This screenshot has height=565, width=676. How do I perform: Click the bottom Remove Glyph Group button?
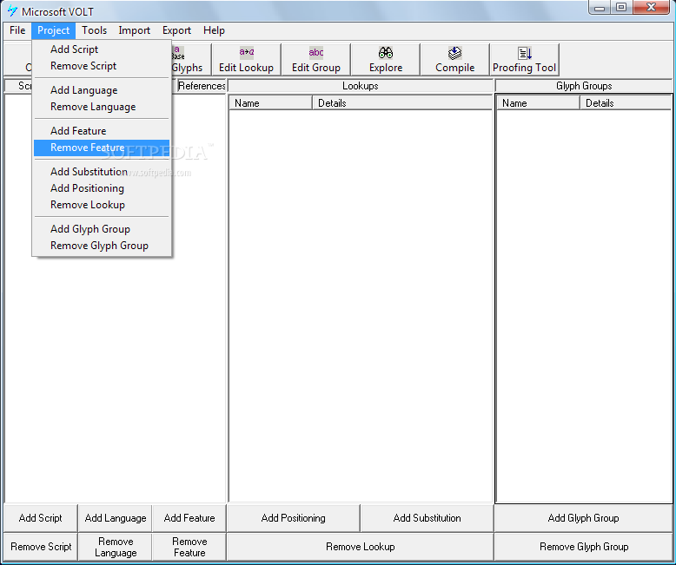(x=583, y=547)
